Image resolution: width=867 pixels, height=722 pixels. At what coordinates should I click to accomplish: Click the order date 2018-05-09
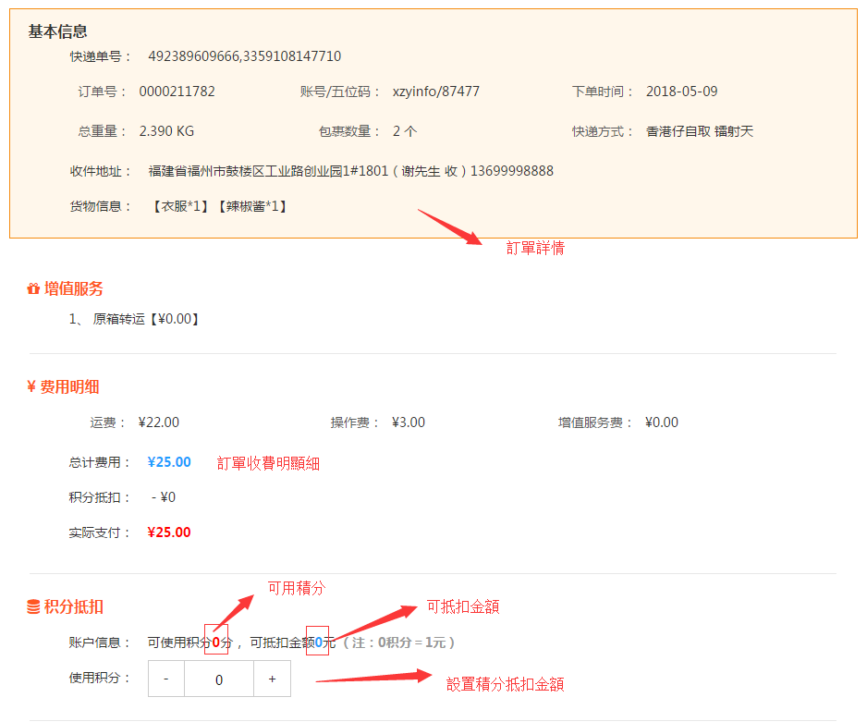681,92
